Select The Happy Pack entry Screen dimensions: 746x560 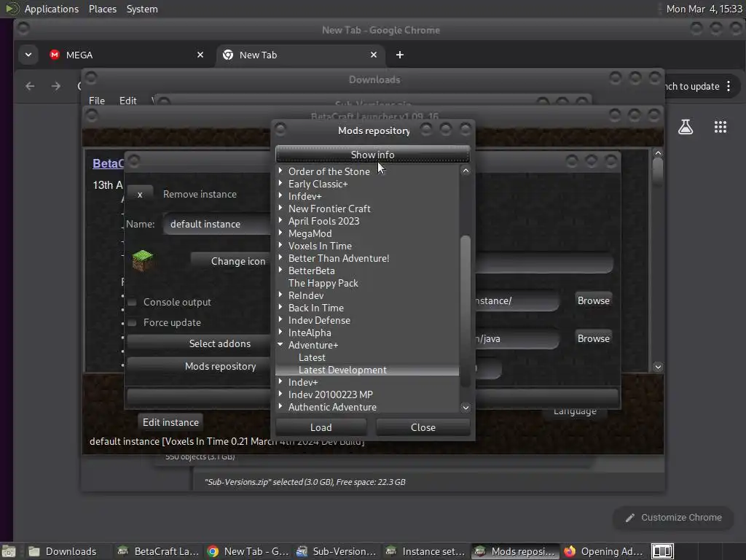(323, 283)
